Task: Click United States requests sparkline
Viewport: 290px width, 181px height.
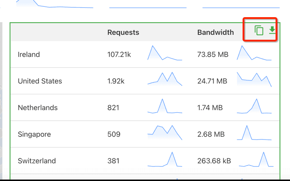Action: tap(164, 79)
